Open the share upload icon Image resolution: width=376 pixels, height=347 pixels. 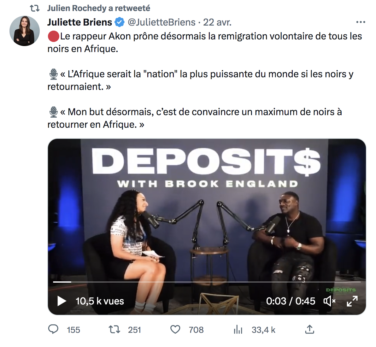point(309,329)
